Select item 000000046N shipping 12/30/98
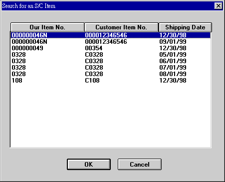Image resolution: width=225 pixels, height=182 pixels. coord(111,35)
